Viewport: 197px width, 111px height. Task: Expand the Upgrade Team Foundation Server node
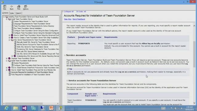7,58
